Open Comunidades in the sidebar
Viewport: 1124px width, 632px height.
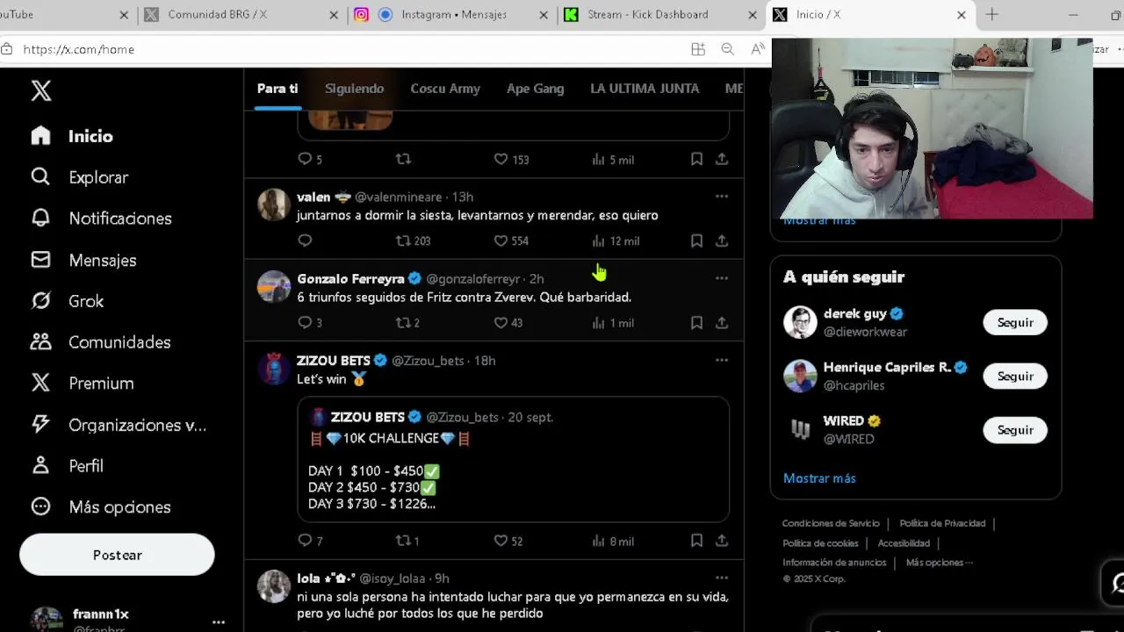101,342
